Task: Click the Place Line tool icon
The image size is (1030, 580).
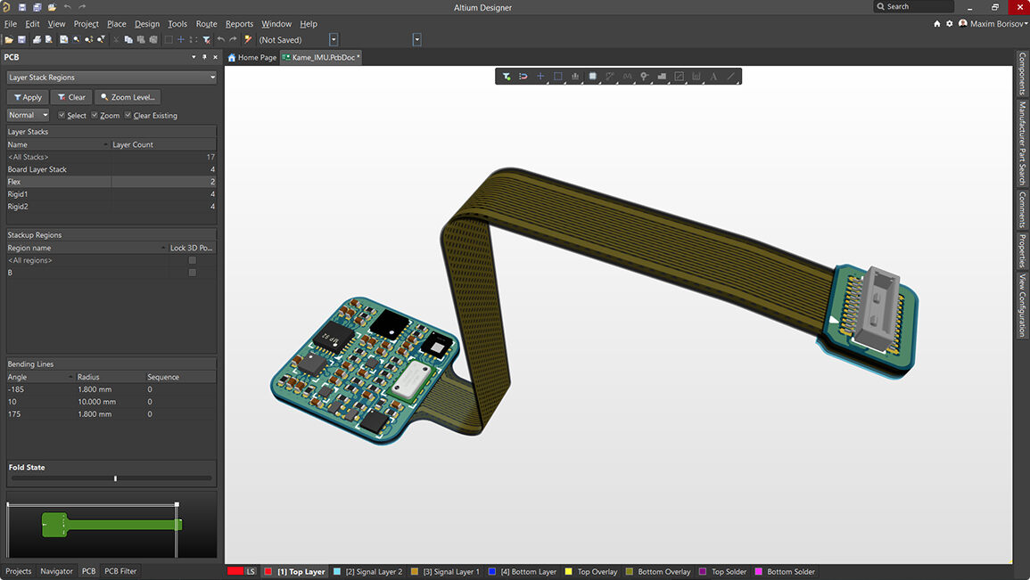Action: pos(730,77)
